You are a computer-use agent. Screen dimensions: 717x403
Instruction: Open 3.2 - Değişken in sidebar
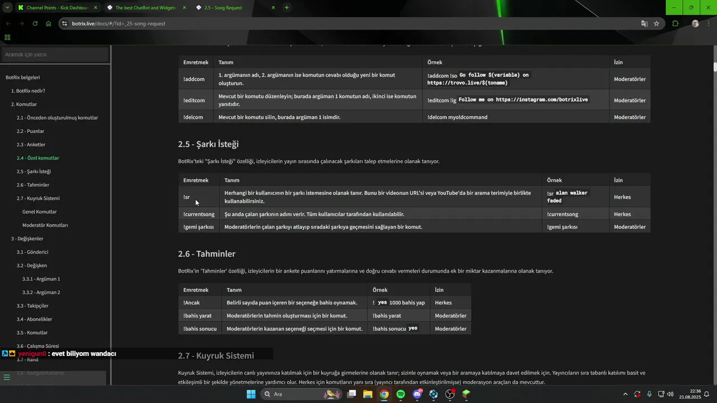point(32,265)
